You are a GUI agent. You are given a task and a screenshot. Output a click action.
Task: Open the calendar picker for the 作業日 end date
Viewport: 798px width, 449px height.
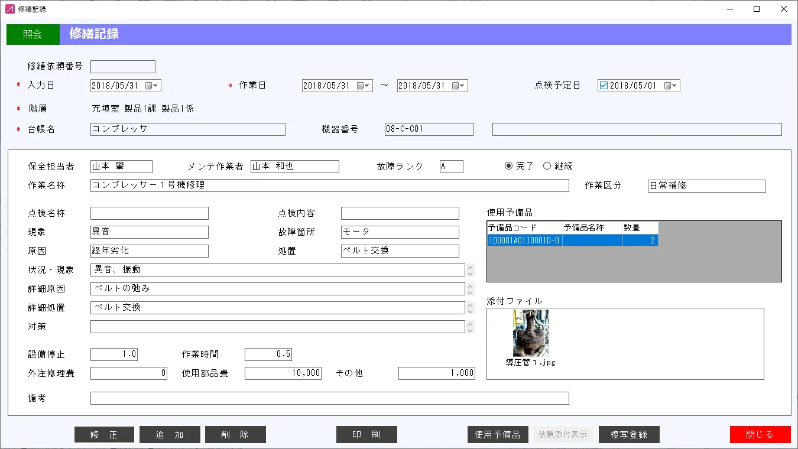[x=455, y=85]
